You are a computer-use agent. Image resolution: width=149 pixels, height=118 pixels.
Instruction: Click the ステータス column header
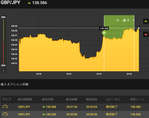coord(113,99)
